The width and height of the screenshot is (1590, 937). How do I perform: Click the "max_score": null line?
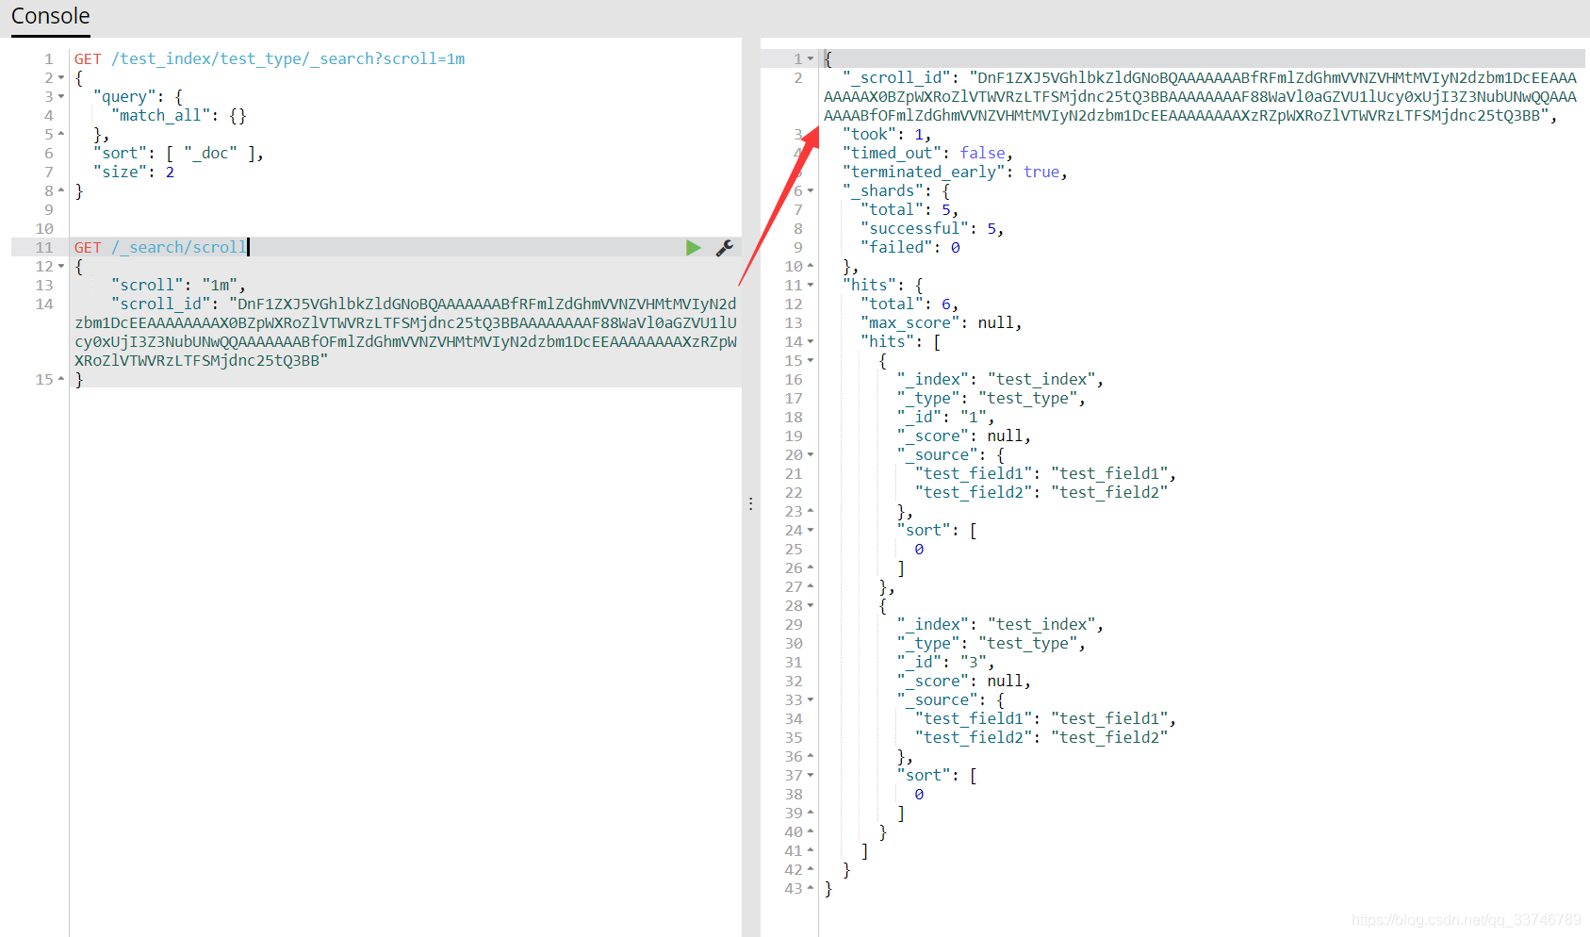[941, 323]
